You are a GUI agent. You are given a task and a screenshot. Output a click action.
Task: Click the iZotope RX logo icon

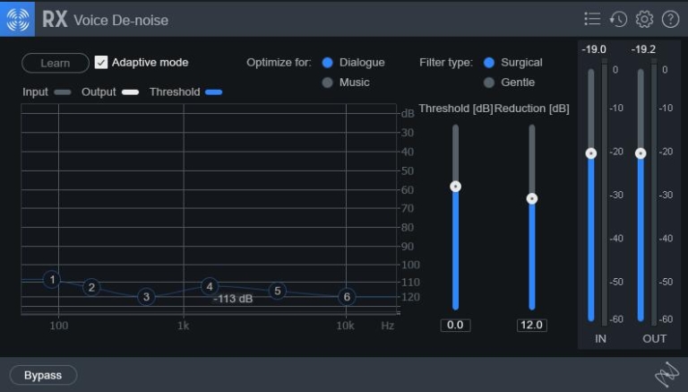17,19
